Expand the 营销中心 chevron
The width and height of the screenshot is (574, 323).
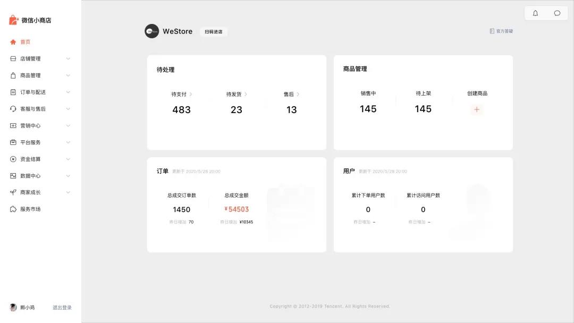[x=68, y=125]
